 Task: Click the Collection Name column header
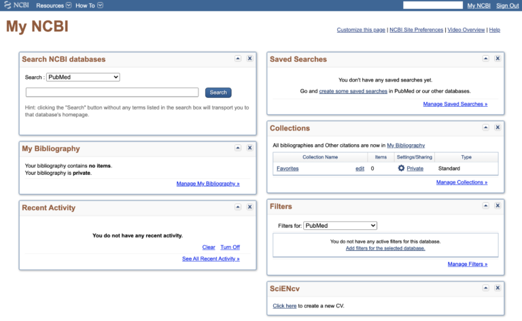(320, 157)
